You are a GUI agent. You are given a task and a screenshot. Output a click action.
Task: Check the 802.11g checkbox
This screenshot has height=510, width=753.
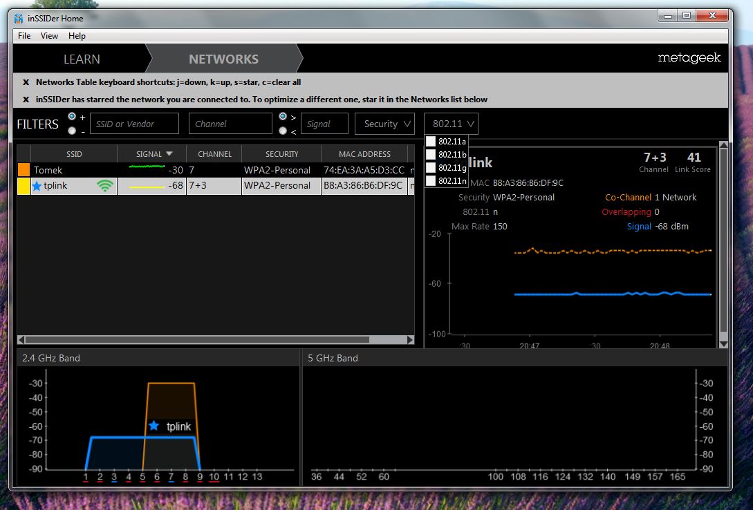(431, 167)
